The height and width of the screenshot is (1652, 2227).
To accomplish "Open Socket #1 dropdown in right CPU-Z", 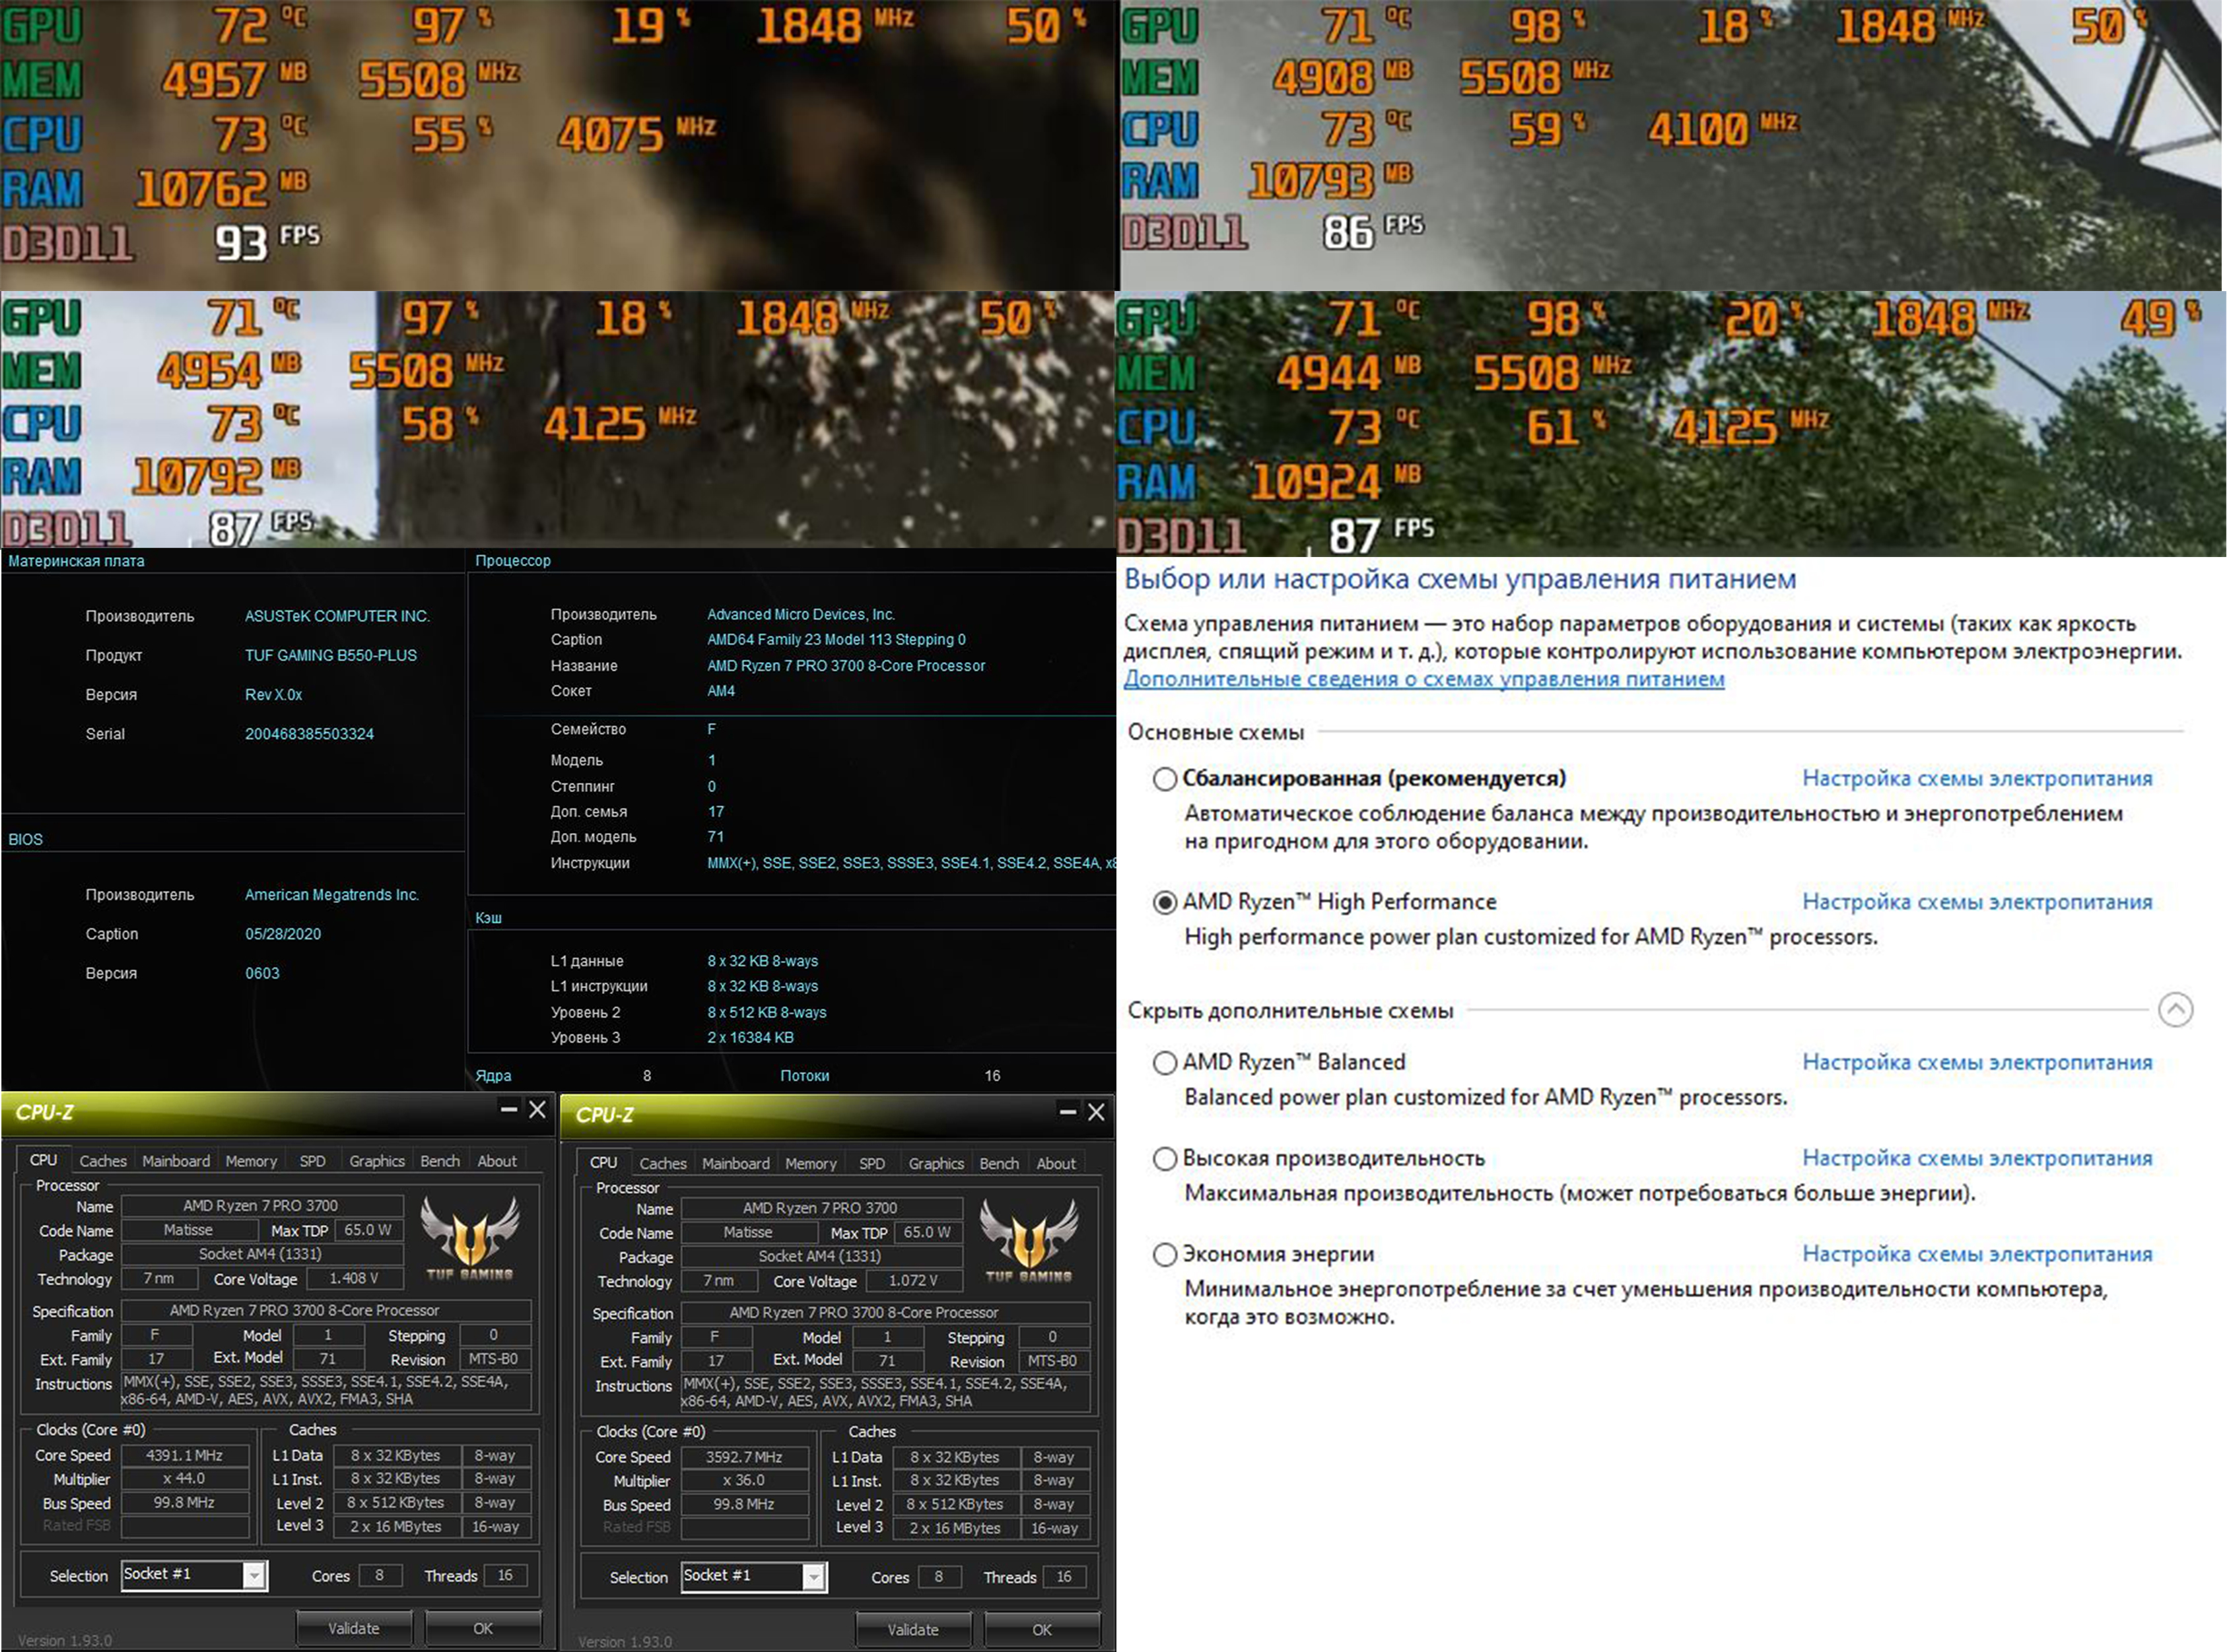I will pyautogui.click(x=813, y=1578).
